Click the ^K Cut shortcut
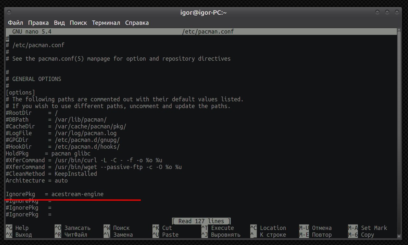Viewport: 408px width, 245px height. (x=162, y=228)
